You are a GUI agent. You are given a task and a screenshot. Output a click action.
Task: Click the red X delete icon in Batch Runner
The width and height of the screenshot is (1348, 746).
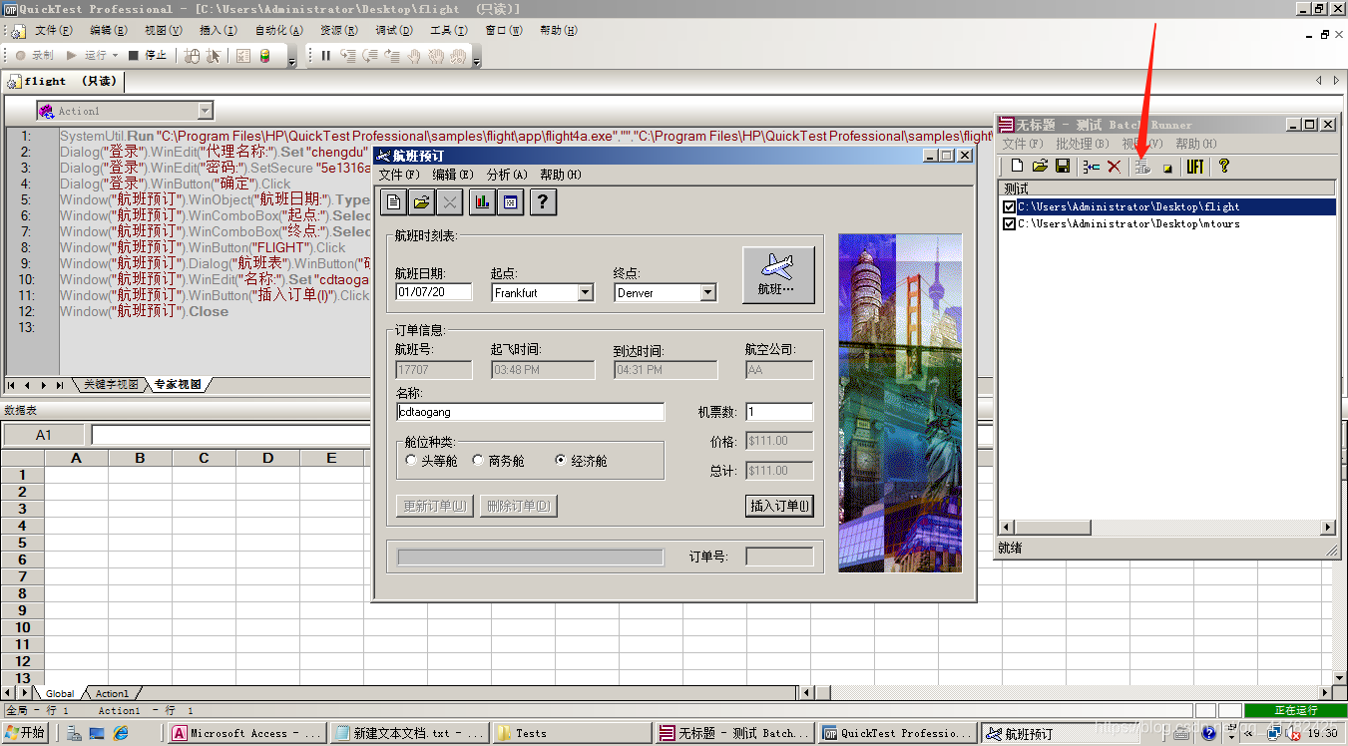[x=1113, y=167]
